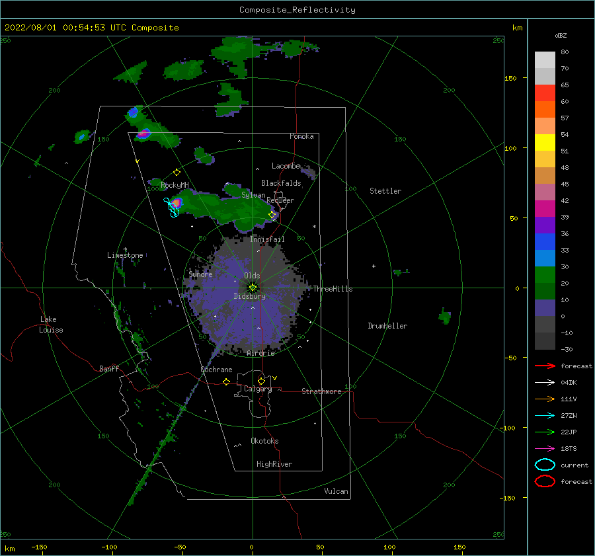Click the bright green swatch between 30 and 20

point(545,275)
